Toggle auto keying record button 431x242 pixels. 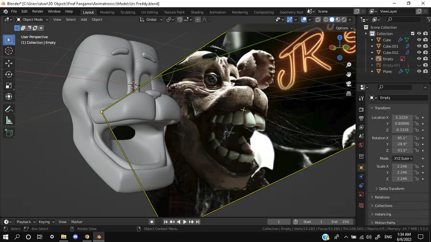point(151,222)
